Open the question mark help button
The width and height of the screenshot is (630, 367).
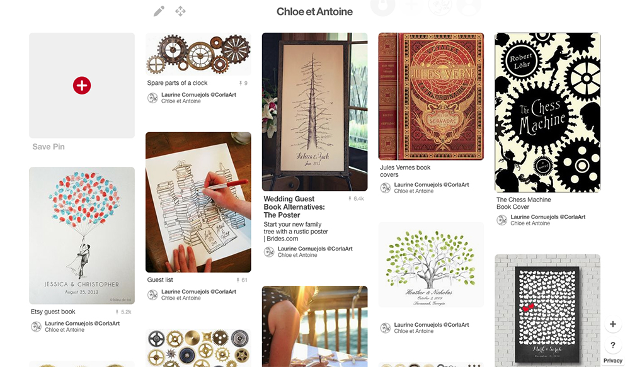(613, 345)
